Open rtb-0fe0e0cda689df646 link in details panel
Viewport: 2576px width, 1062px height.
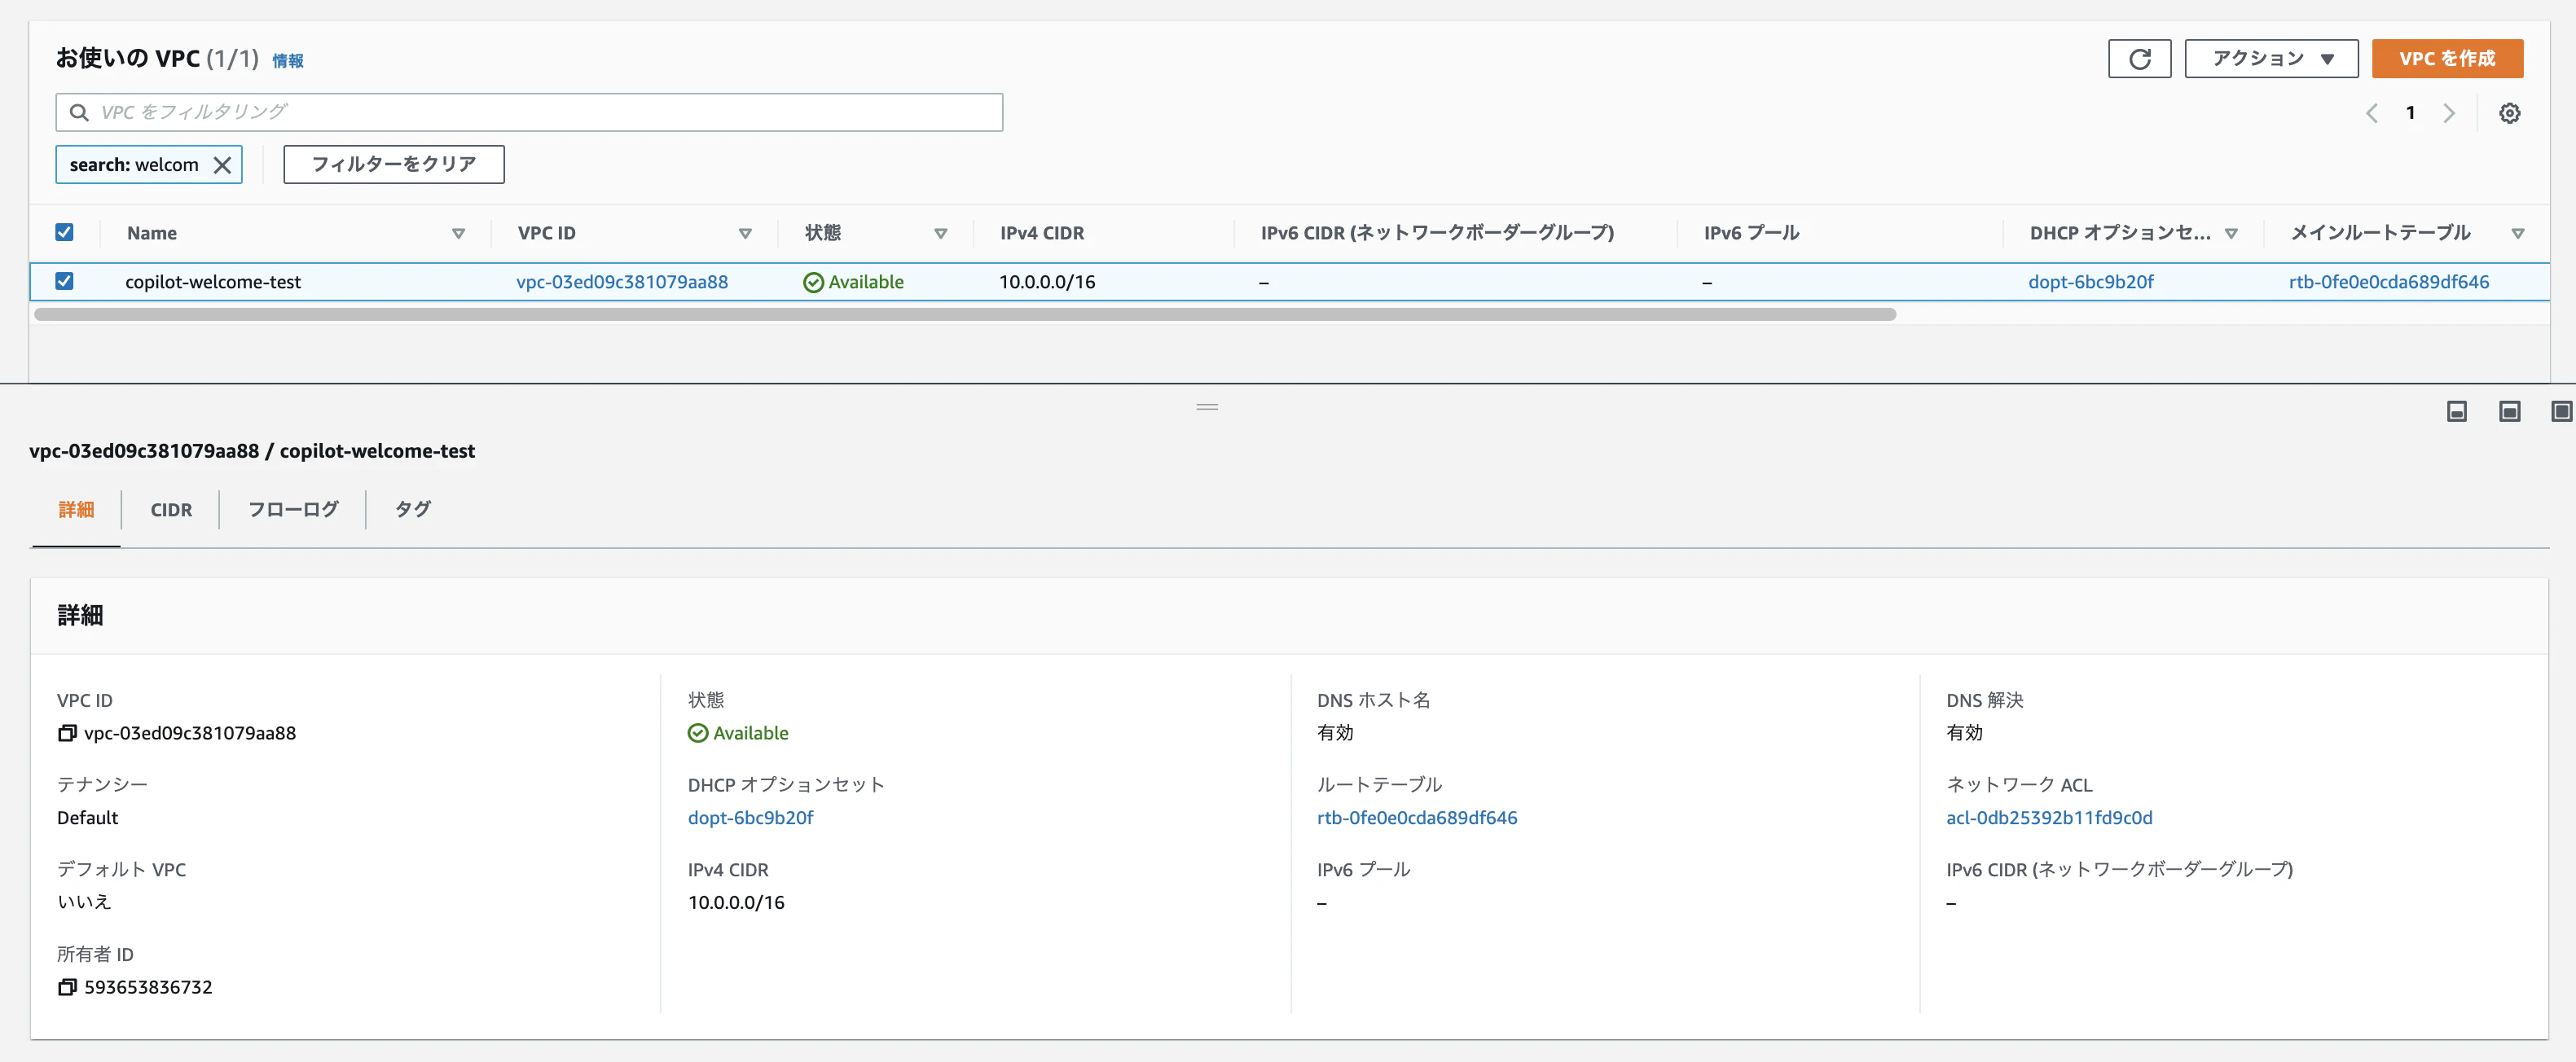(x=1417, y=818)
